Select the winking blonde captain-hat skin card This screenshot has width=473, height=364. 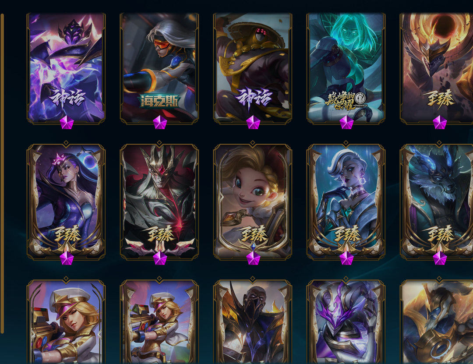[x=66, y=322]
